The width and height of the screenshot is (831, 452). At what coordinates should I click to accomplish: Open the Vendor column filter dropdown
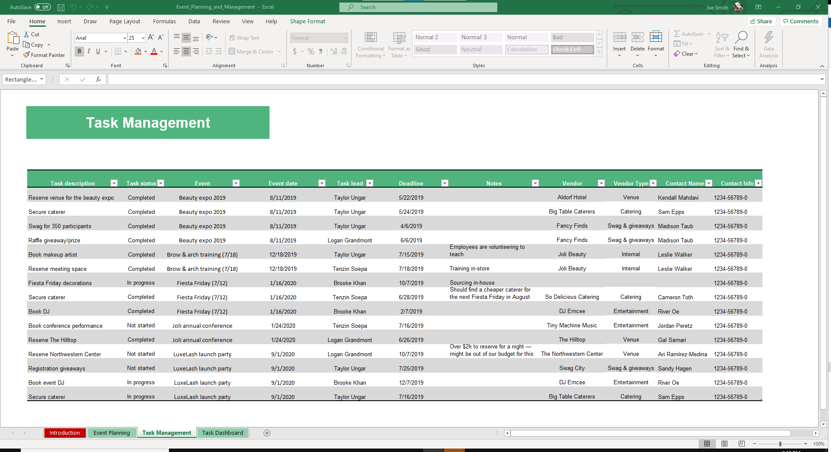pos(601,183)
